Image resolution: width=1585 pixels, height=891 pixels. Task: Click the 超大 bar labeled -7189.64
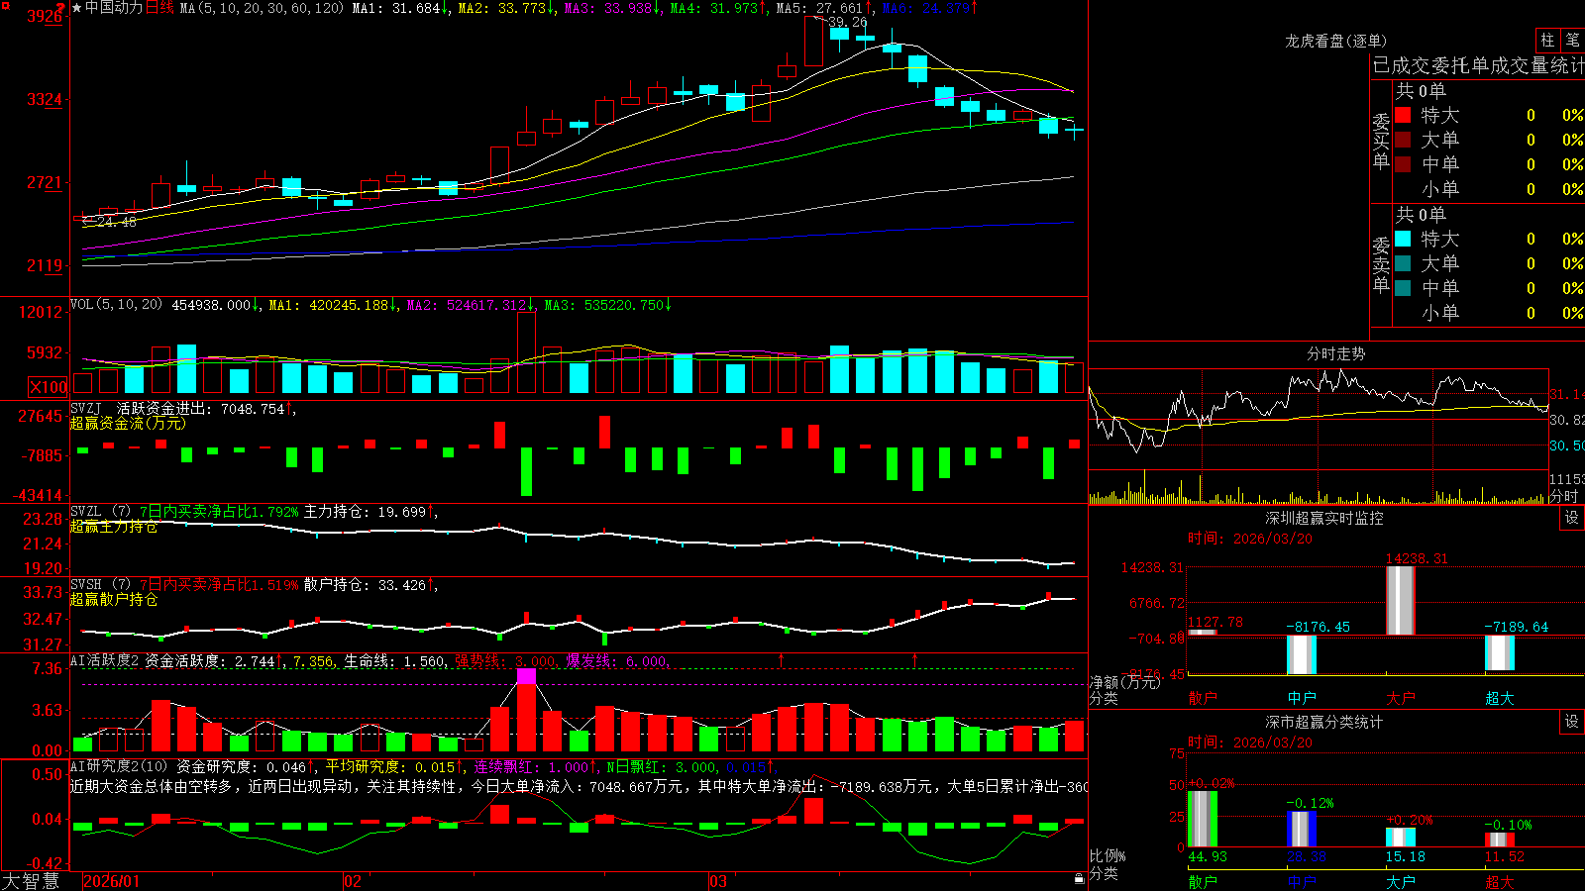pos(1499,653)
